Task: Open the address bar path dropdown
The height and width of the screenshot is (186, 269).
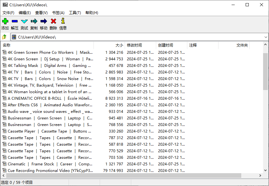Action: tap(266, 37)
